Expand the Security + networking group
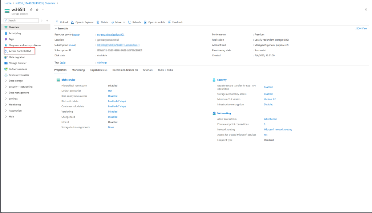Screen dimensions: 372x213 click(x=6, y=87)
